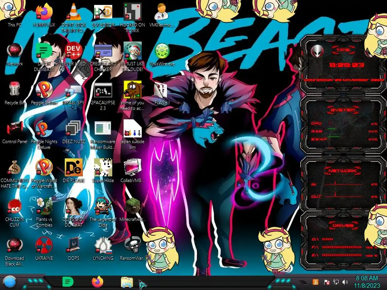The width and height of the screenshot is (387, 290).
Task: Open the DIE PLEASE yellow De icon
Action: [74, 171]
